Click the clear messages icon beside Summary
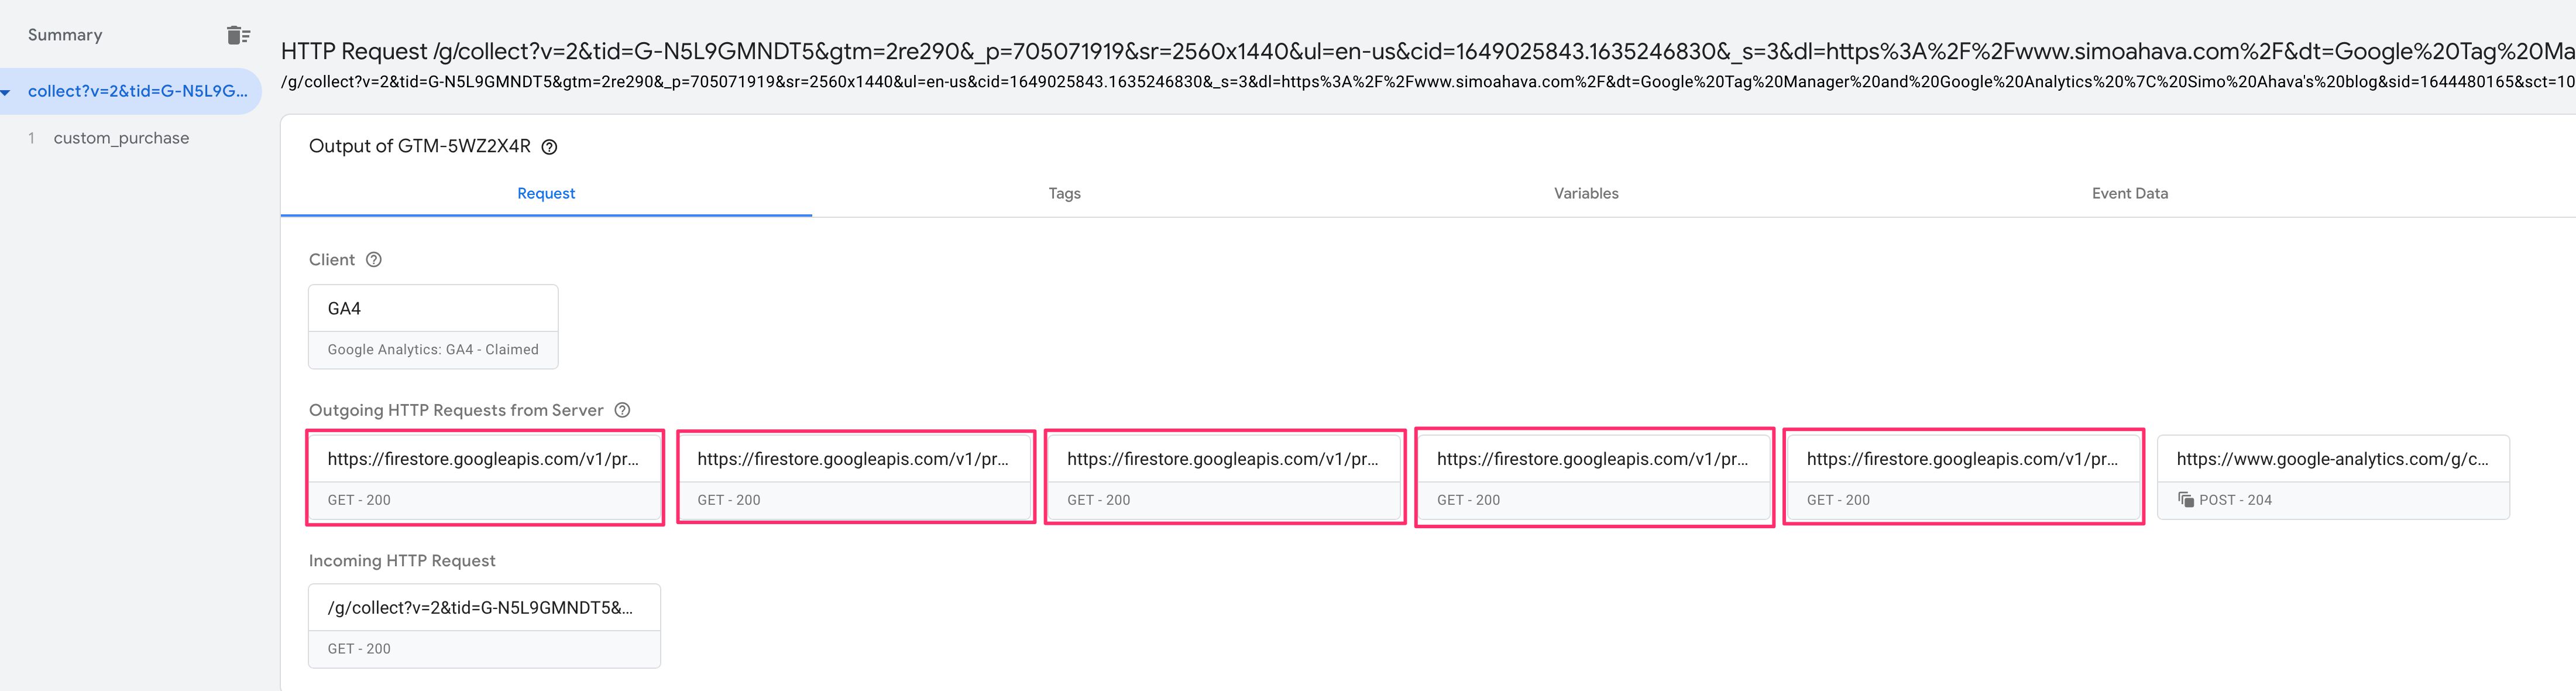The height and width of the screenshot is (691, 2576). click(238, 35)
